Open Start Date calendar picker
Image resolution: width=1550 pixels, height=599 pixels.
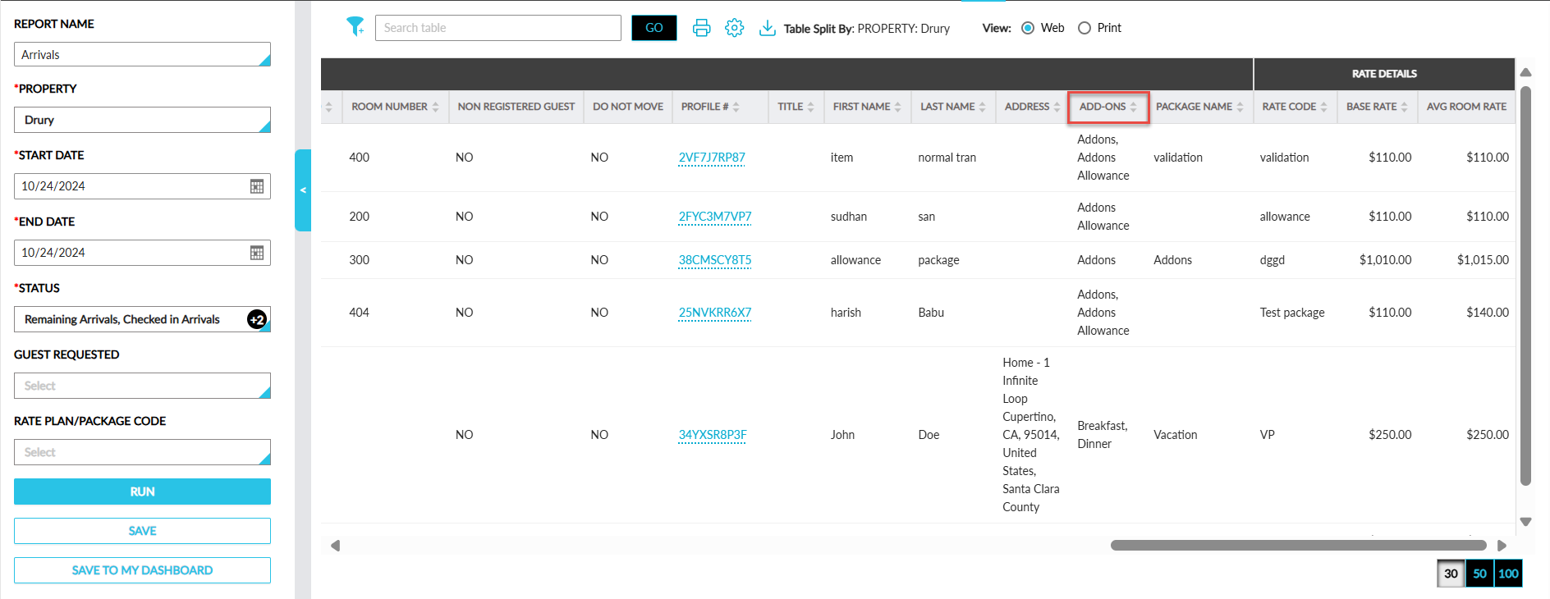click(x=257, y=186)
